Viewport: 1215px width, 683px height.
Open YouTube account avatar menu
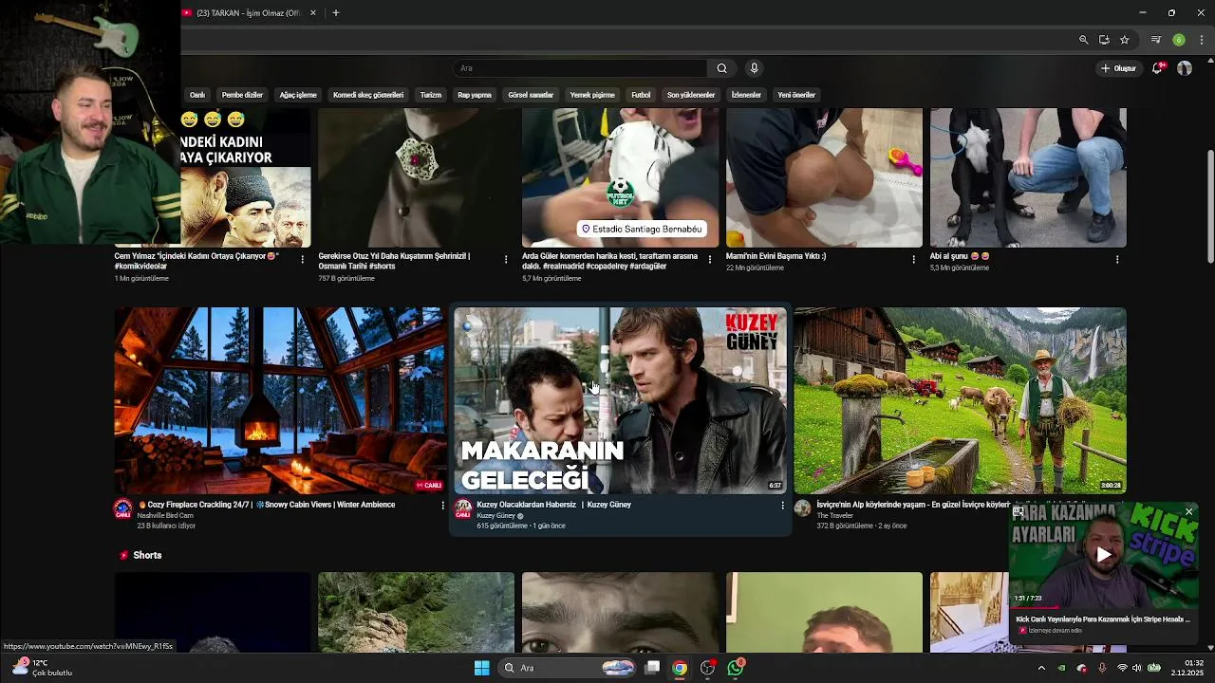pyautogui.click(x=1184, y=68)
